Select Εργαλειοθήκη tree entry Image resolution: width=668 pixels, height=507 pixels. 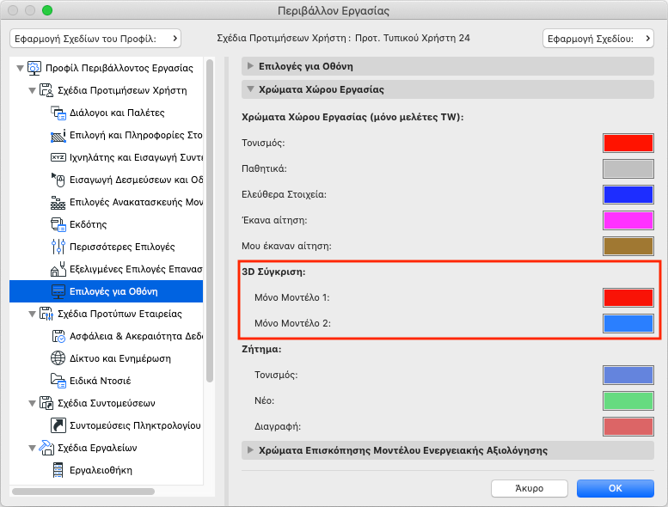[101, 470]
